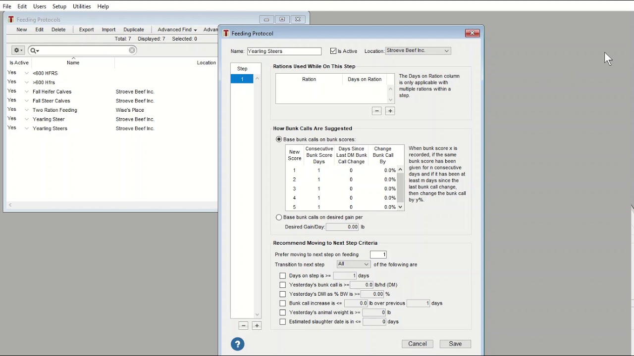Enable Yesterday's DMI as % BW criterion

pyautogui.click(x=283, y=294)
